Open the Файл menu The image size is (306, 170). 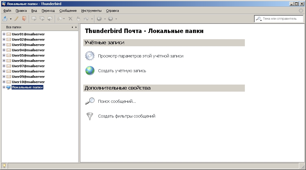click(x=7, y=11)
